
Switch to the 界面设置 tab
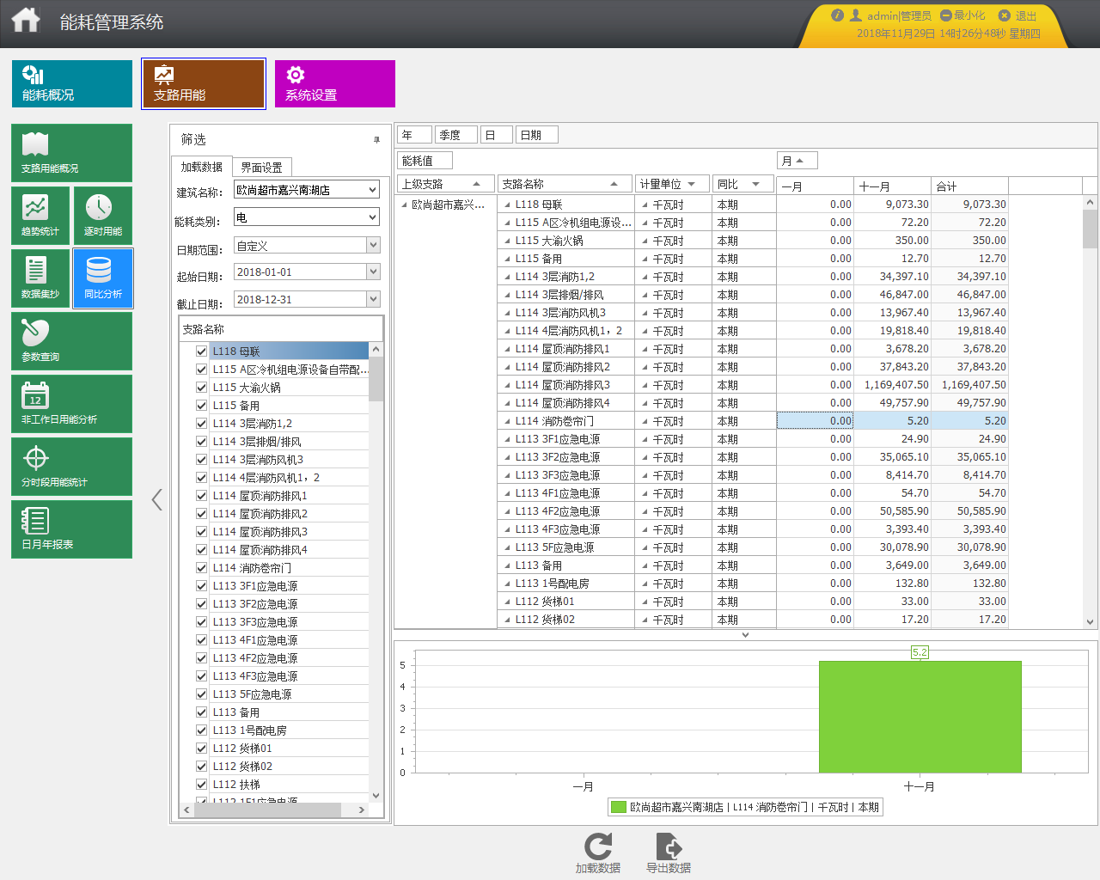coord(261,168)
